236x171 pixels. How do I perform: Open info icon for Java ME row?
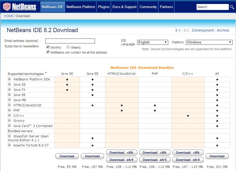coord(9,100)
